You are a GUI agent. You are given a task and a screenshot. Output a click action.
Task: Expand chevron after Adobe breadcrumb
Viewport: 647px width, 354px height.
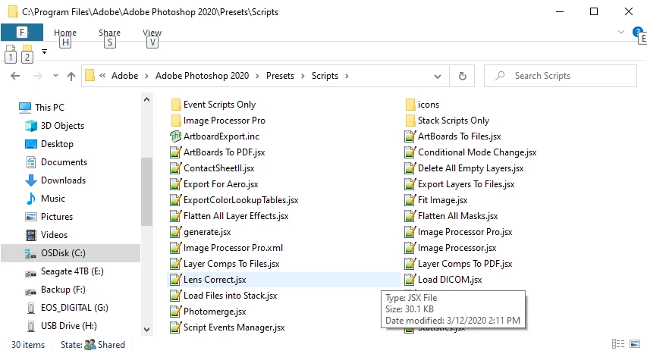point(146,76)
